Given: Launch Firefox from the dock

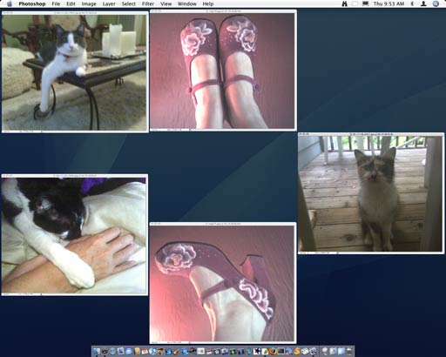Looking at the screenshot, I should [273, 351].
